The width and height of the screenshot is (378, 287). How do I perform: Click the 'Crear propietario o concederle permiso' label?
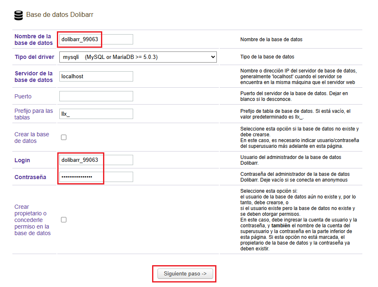pyautogui.click(x=33, y=220)
